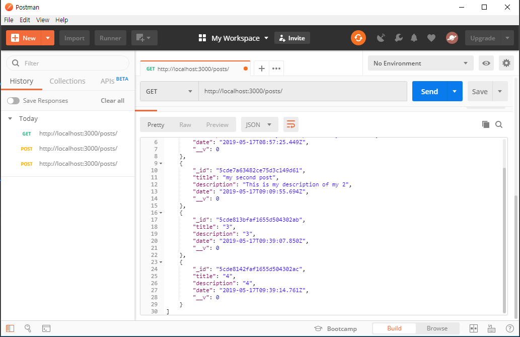Screen dimensions: 520x337
Task: Click the heart icon in header
Action: click(x=431, y=38)
